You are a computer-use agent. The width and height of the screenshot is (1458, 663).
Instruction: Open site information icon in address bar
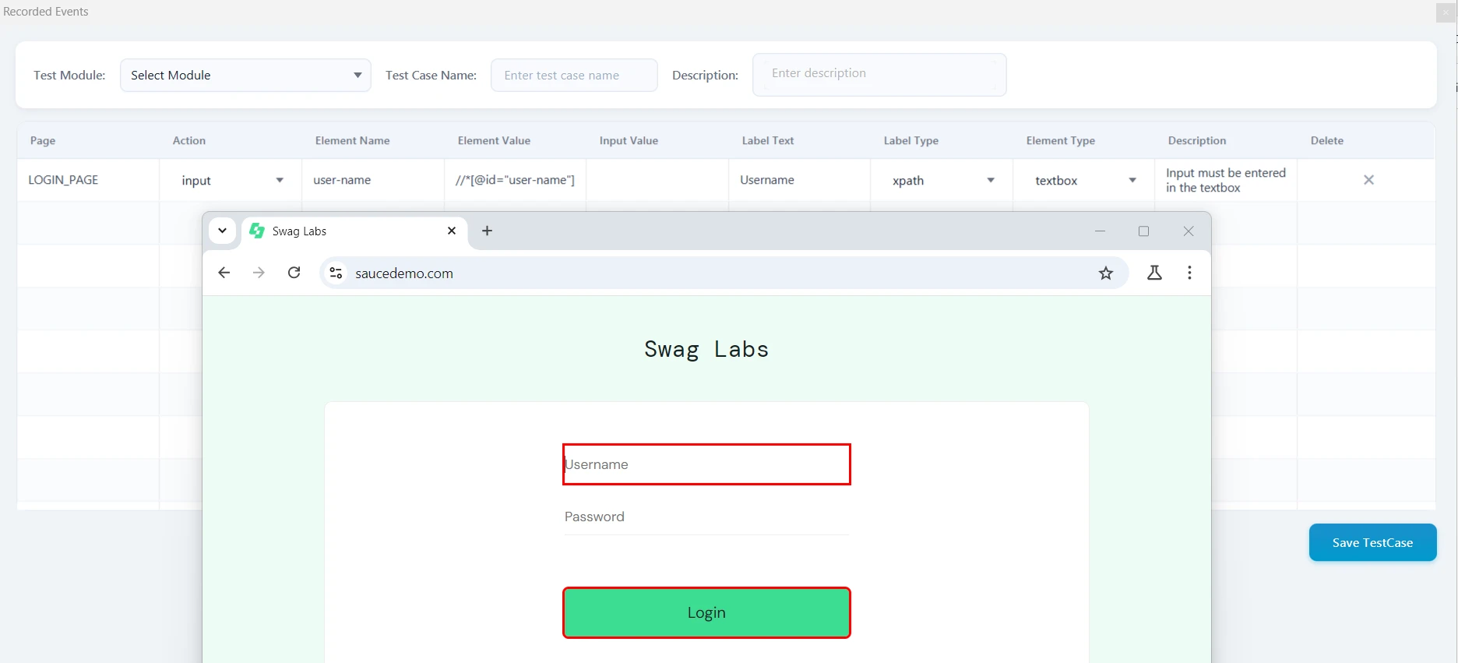pos(336,273)
